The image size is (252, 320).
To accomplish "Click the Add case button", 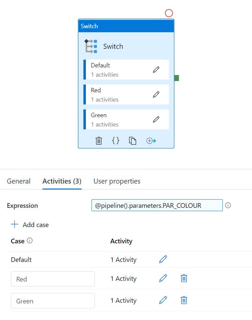I will [x=30, y=225].
